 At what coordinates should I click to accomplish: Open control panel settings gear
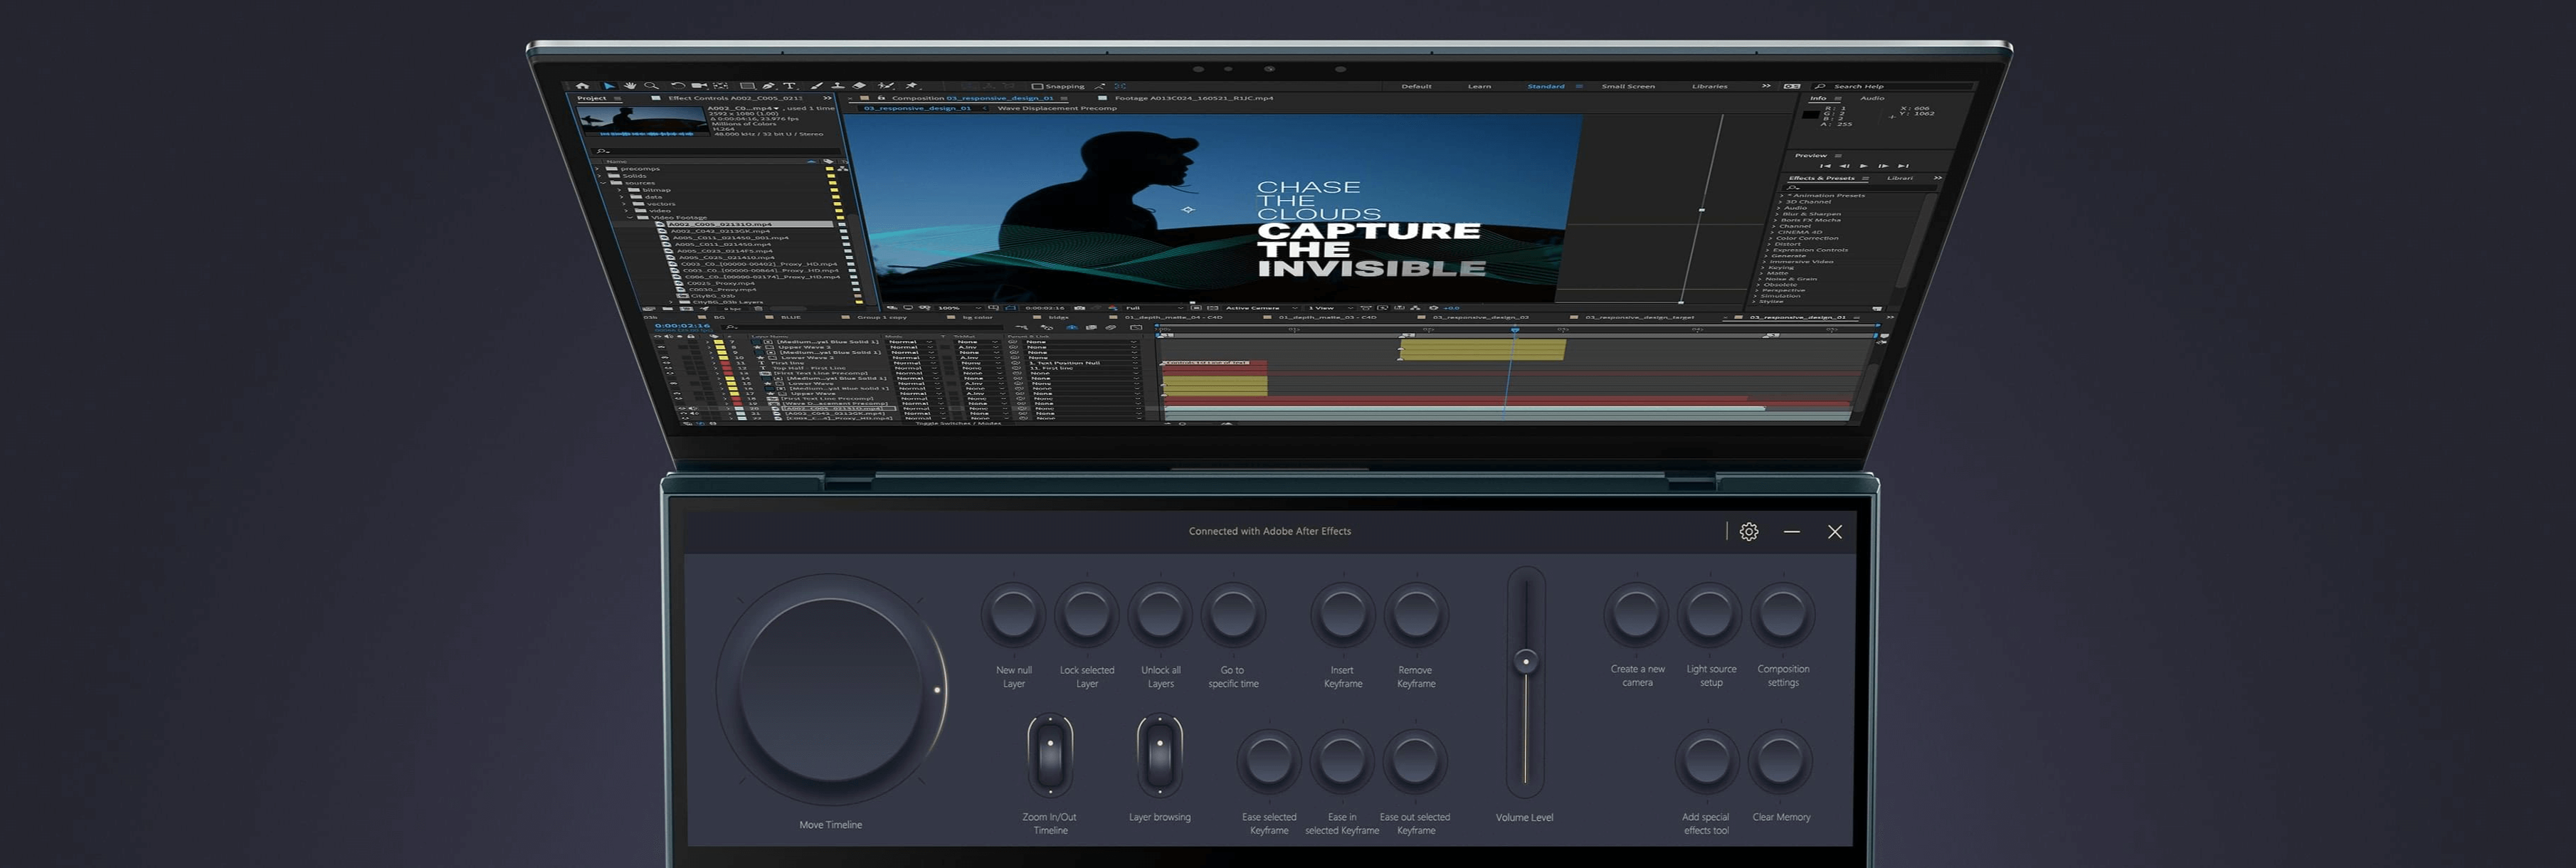coord(1748,532)
